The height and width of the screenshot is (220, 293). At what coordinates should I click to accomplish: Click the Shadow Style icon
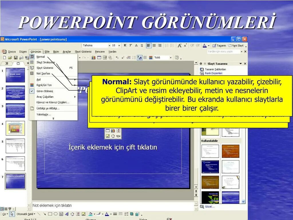tap(132, 214)
